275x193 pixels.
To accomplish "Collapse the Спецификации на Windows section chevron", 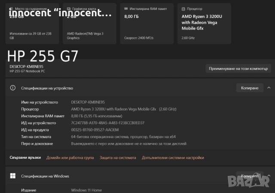I will (x=269, y=176).
